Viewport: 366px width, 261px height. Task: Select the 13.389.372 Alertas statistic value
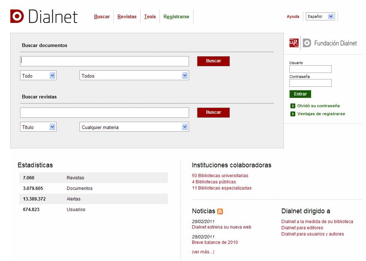pos(34,199)
